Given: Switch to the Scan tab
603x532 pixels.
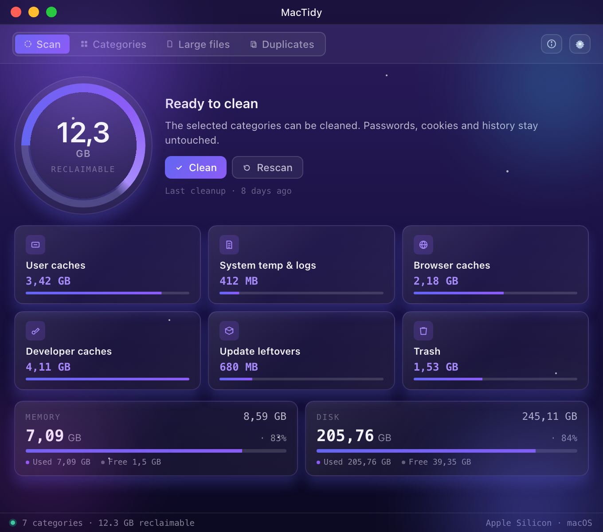Looking at the screenshot, I should pyautogui.click(x=43, y=44).
